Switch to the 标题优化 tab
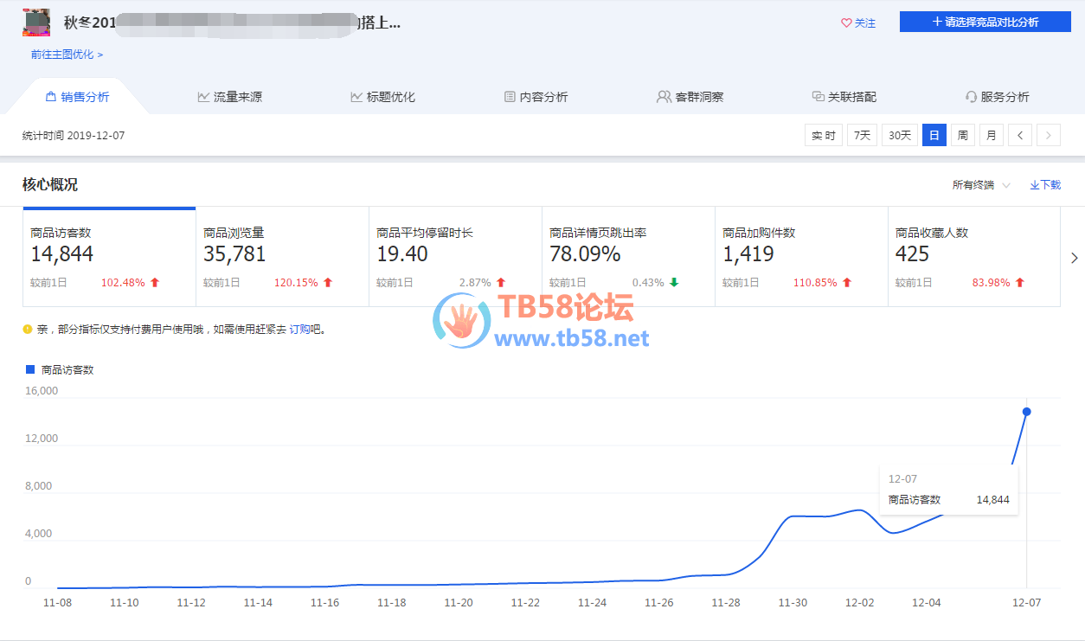The width and height of the screenshot is (1085, 641). 382,97
